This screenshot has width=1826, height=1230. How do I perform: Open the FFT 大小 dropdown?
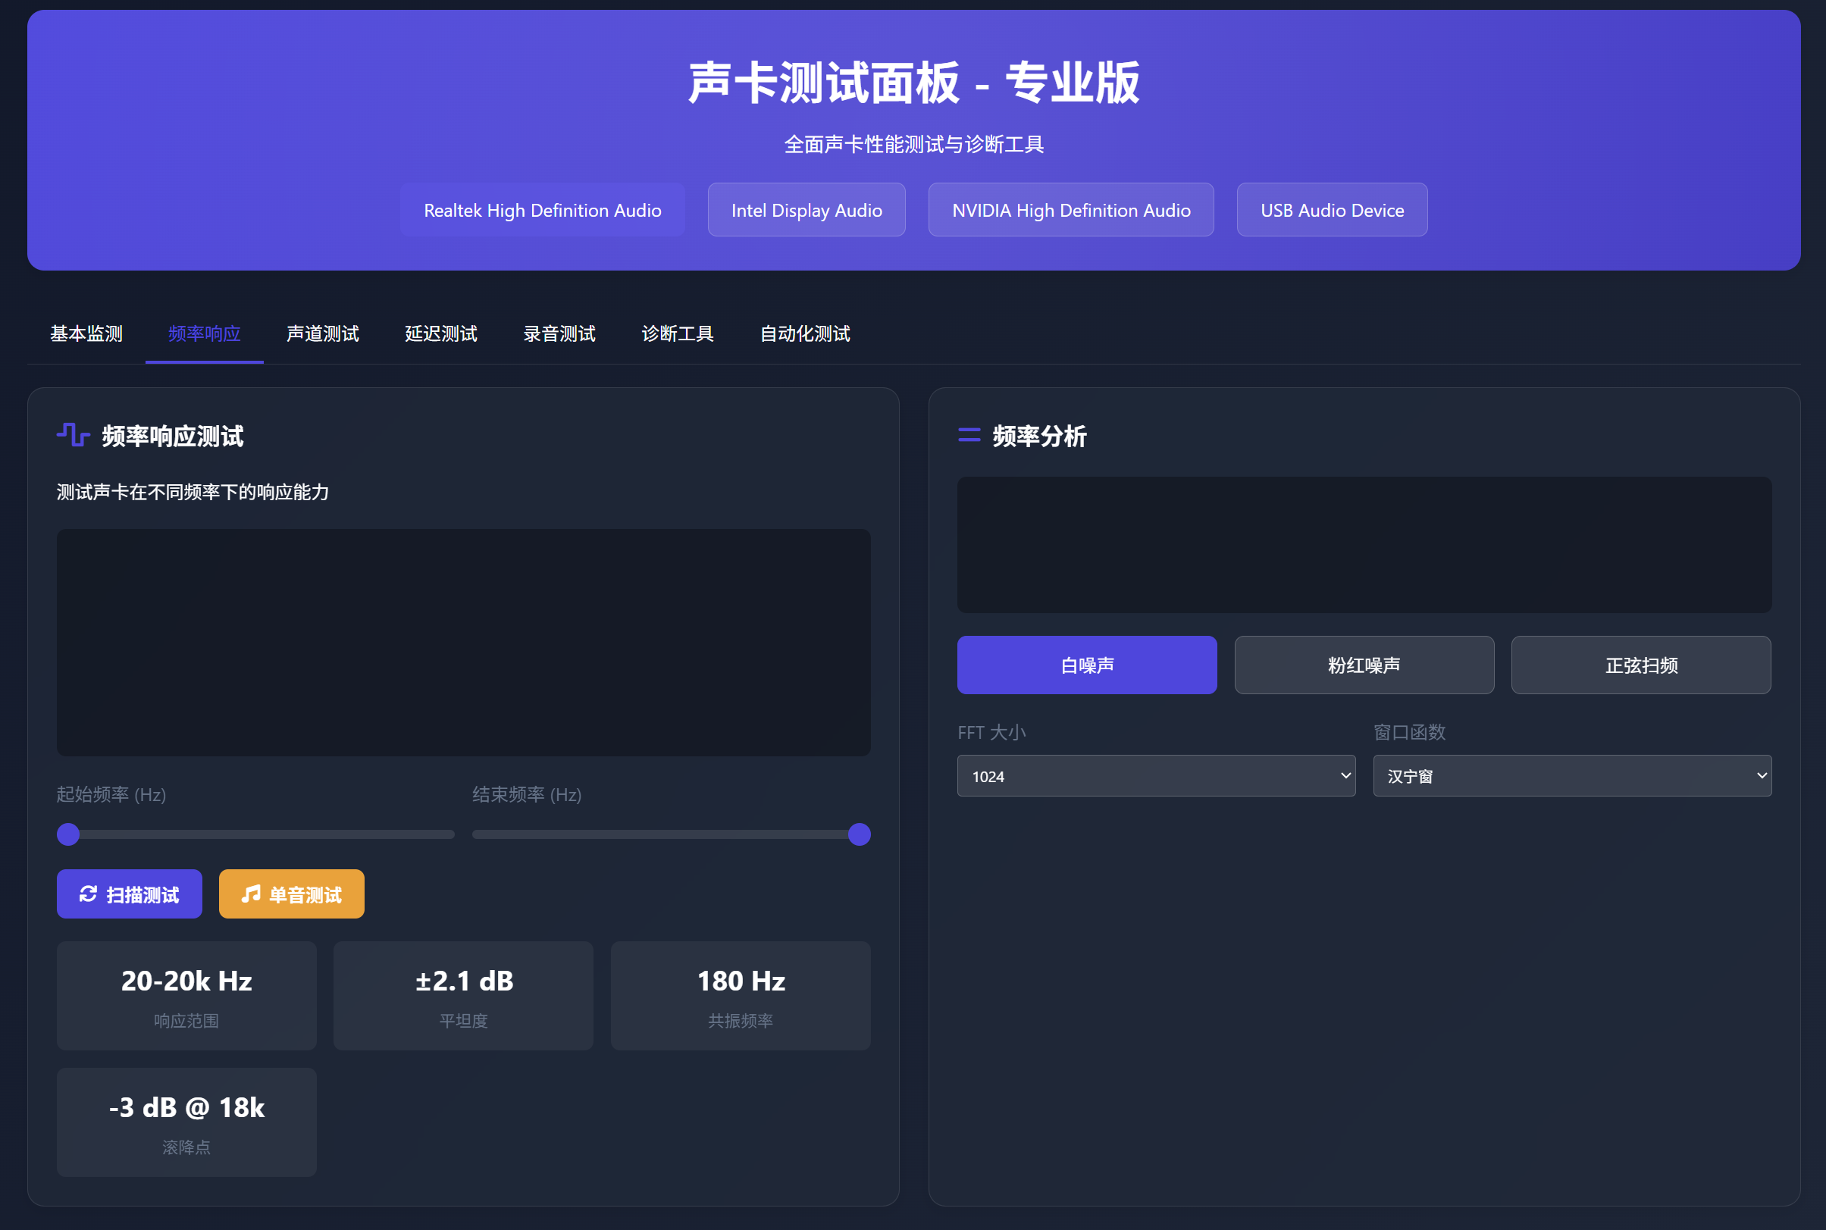click(x=1155, y=776)
